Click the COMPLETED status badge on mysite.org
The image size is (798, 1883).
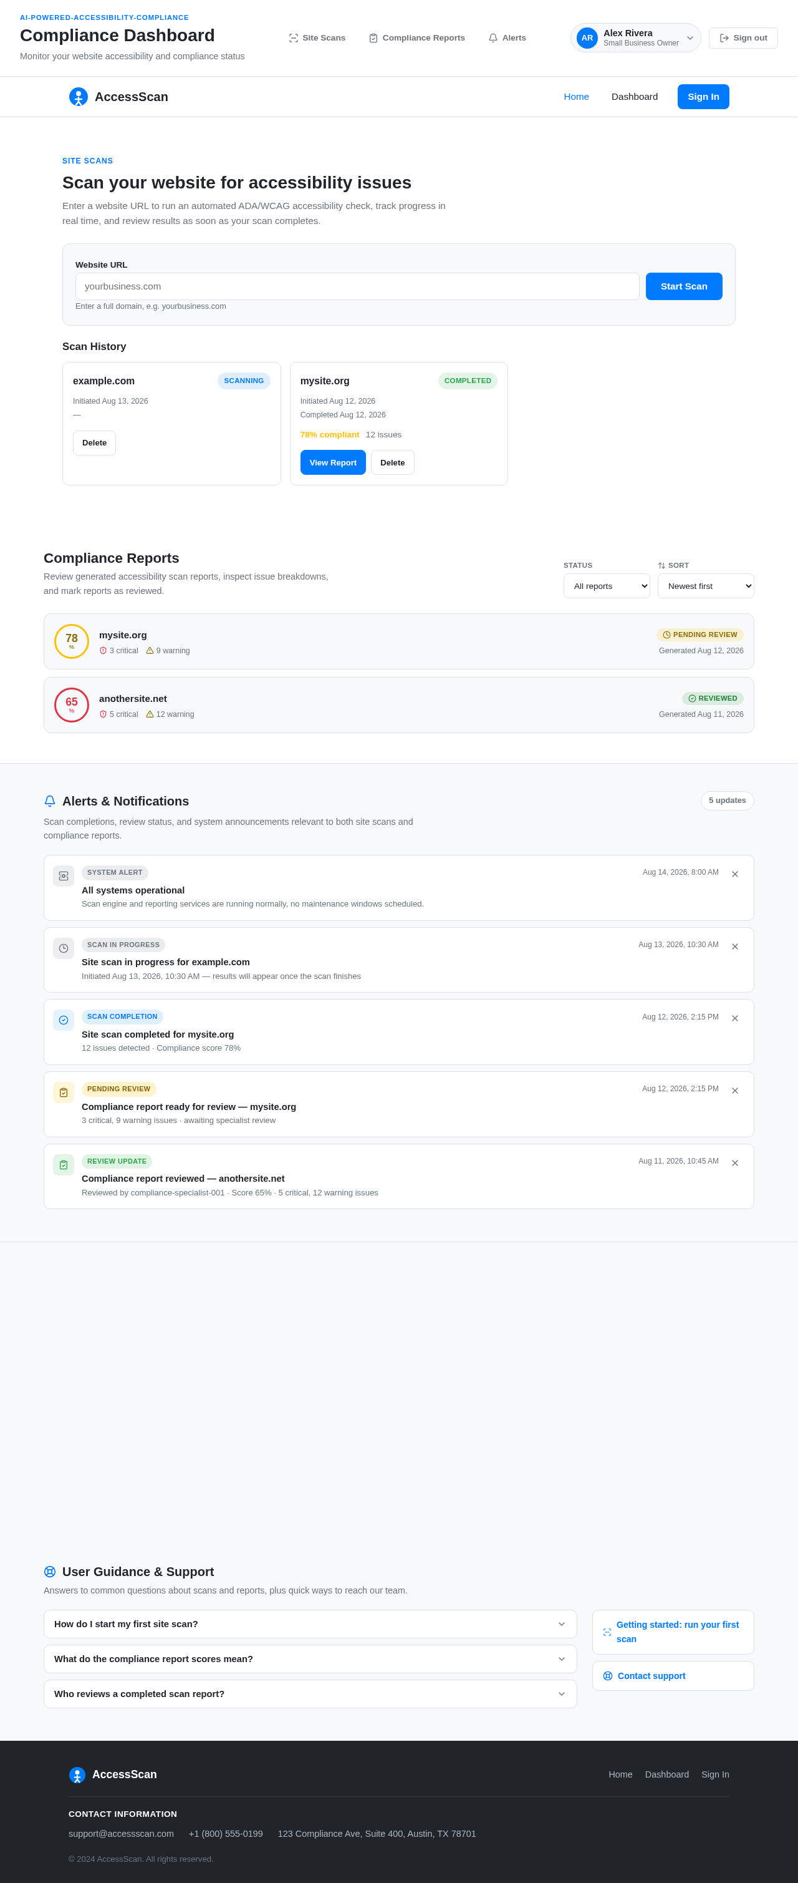[468, 381]
